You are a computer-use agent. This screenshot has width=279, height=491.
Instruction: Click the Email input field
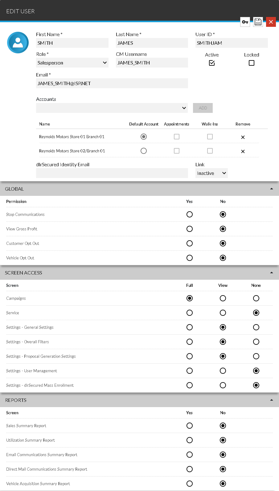(112, 83)
